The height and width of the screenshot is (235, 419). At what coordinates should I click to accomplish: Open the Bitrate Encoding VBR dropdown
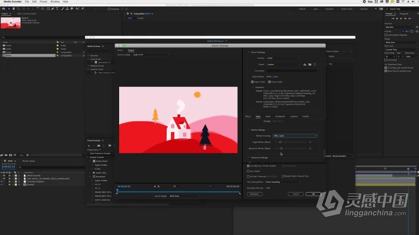point(295,136)
